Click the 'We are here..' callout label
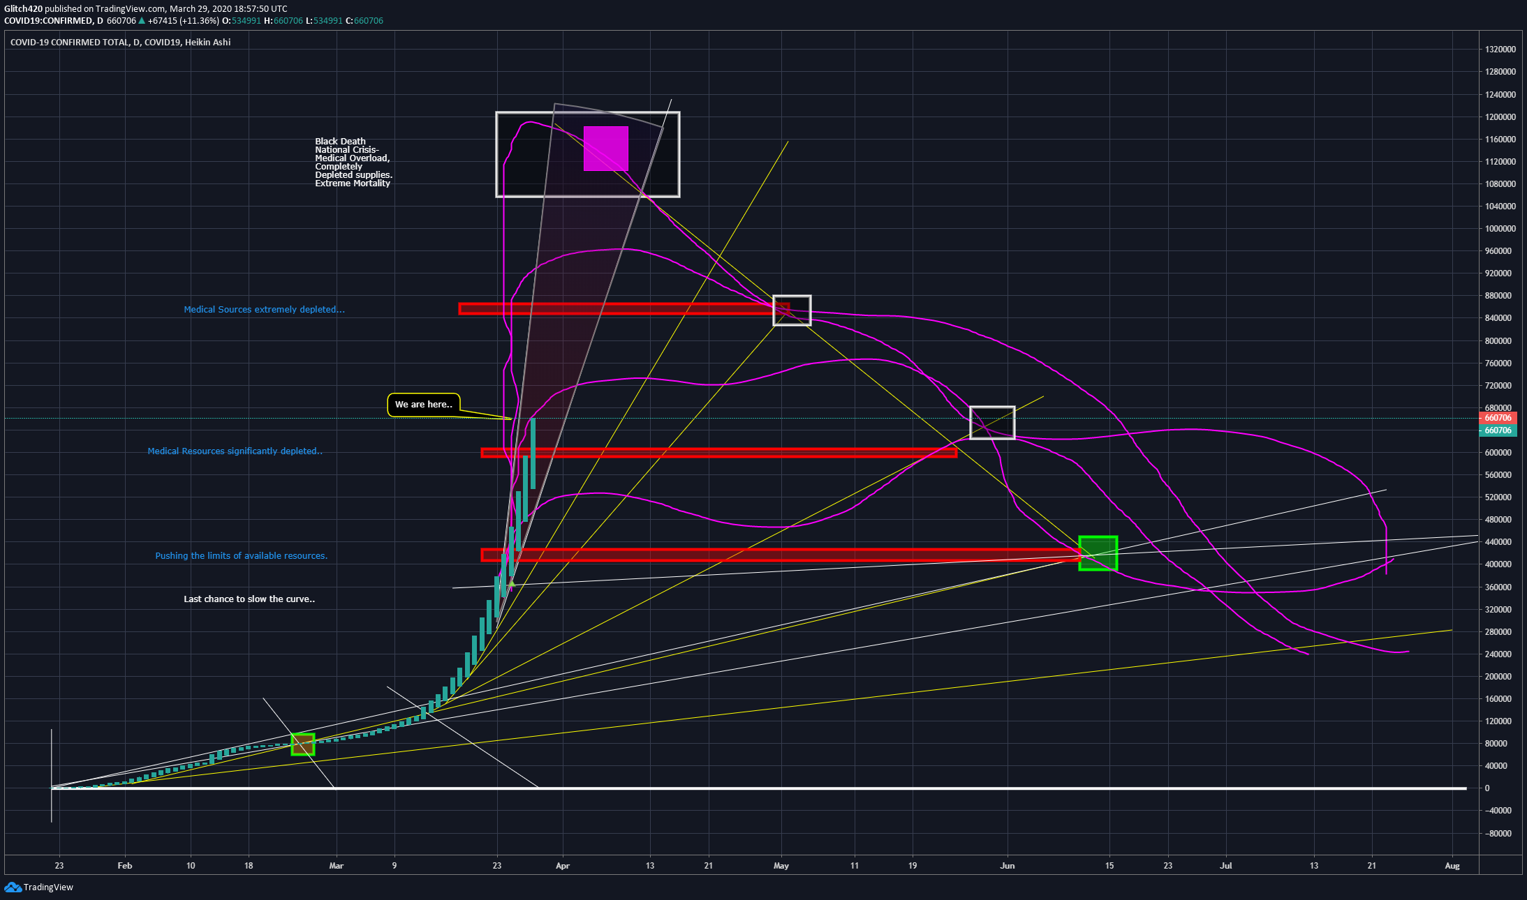1527x900 pixels. (x=424, y=405)
